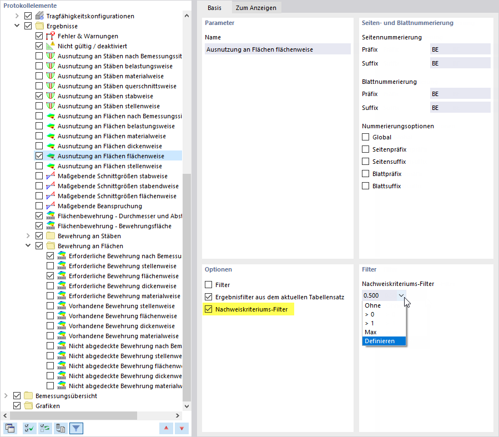499x437 pixels.
Task: Collapse the Bewehrung an Flächen node
Action: (x=28, y=246)
